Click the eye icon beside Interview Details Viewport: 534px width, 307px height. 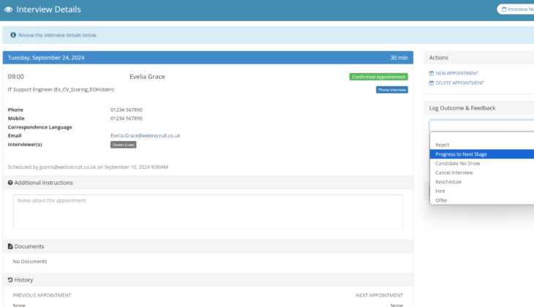(x=8, y=10)
